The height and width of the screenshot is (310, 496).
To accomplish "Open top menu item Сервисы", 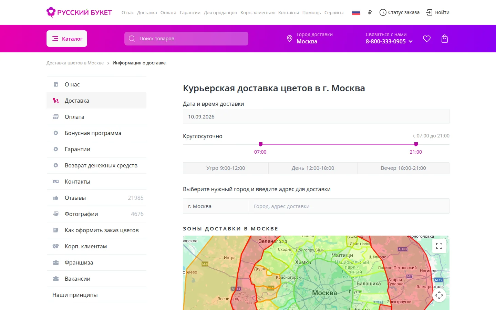I will [334, 13].
